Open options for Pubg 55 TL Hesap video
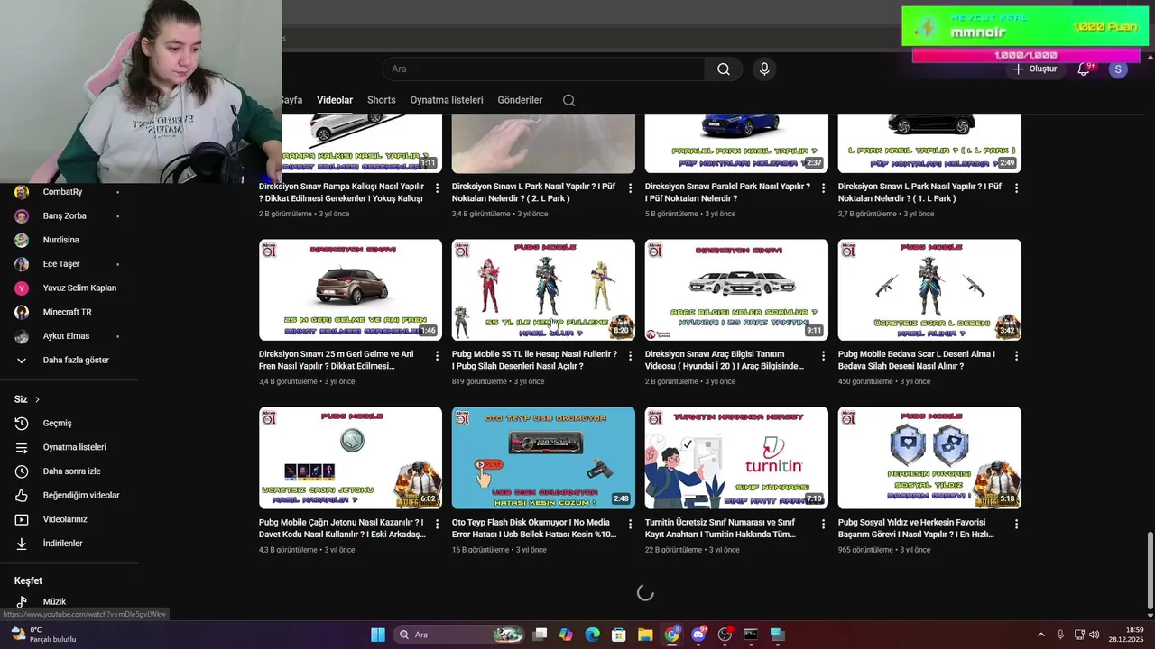This screenshot has height=649, width=1155. tap(631, 356)
